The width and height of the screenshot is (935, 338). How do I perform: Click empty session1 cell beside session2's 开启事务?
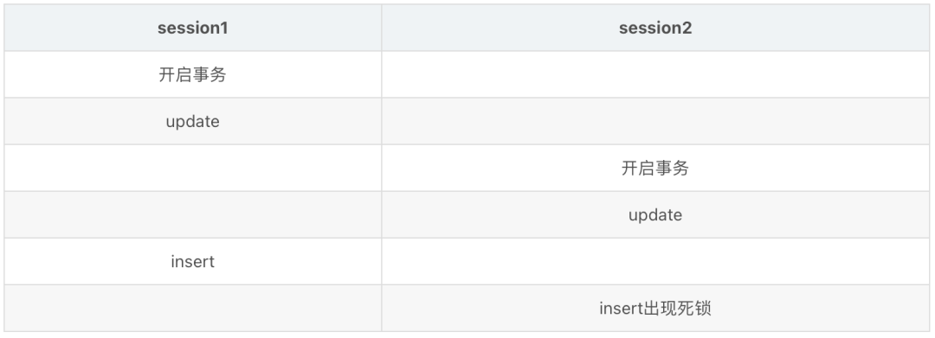(192, 168)
